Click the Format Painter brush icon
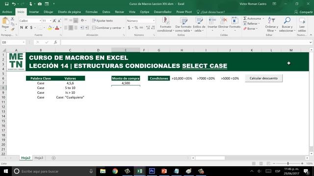The height and width of the screenshot is (176, 314). 12,29
